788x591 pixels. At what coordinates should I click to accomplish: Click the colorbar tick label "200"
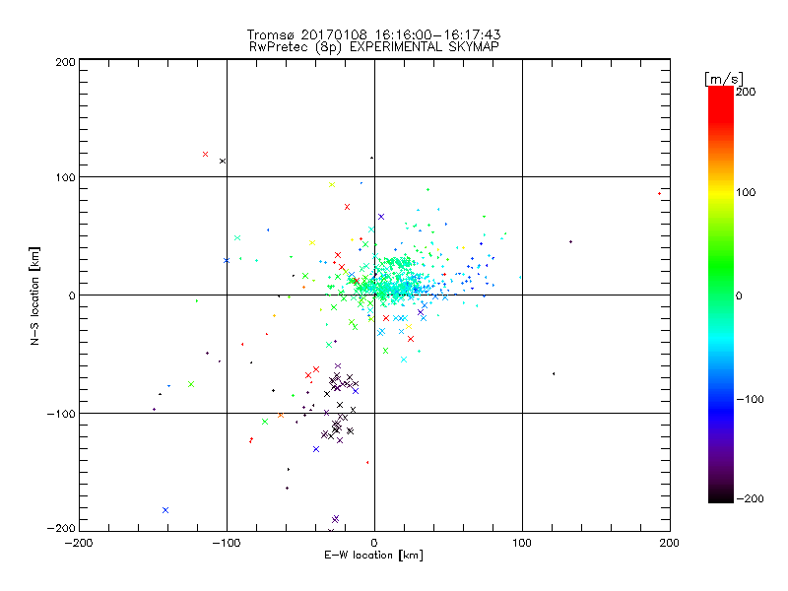(x=746, y=92)
